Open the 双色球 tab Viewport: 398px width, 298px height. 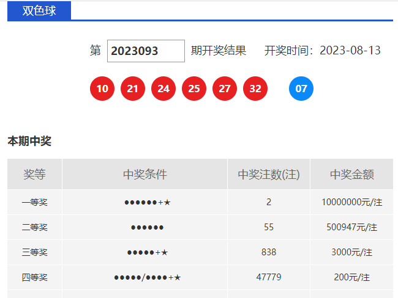click(x=39, y=10)
